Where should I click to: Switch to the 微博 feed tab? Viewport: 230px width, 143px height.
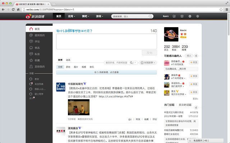pos(60,60)
